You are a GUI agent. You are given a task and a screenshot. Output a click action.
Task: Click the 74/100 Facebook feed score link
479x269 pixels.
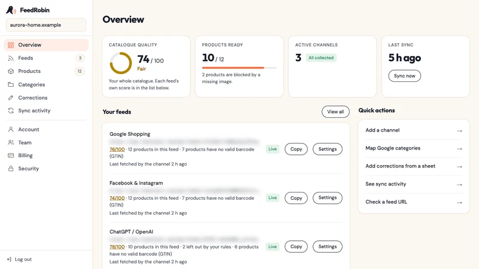pos(117,198)
